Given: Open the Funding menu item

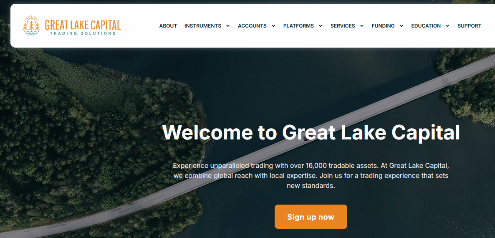Looking at the screenshot, I should tap(383, 26).
